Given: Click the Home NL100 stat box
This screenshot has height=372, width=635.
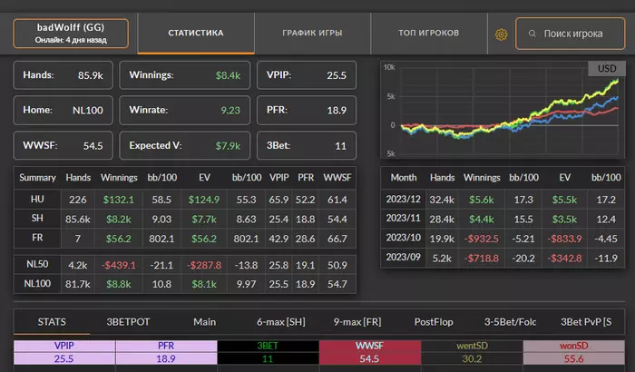Looking at the screenshot, I should [63, 110].
